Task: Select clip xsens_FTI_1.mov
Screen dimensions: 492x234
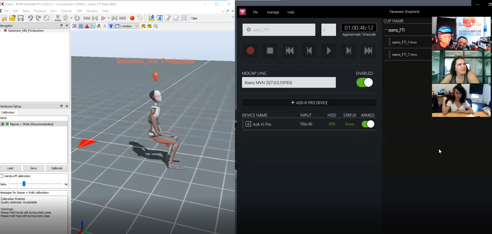Action: (404, 42)
